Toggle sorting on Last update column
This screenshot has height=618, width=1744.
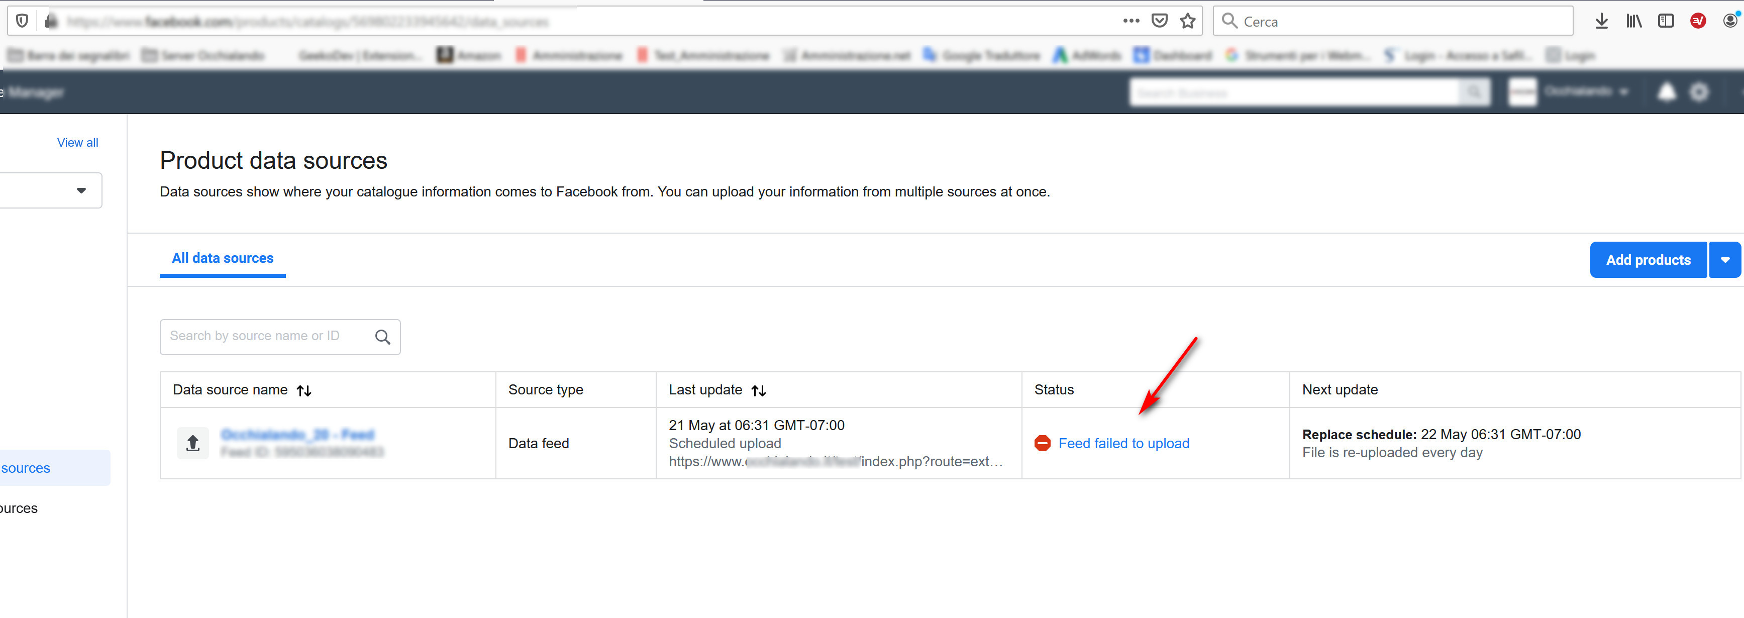(760, 390)
